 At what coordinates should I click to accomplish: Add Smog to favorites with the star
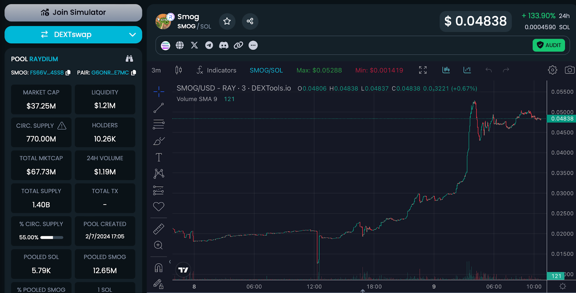coord(227,21)
